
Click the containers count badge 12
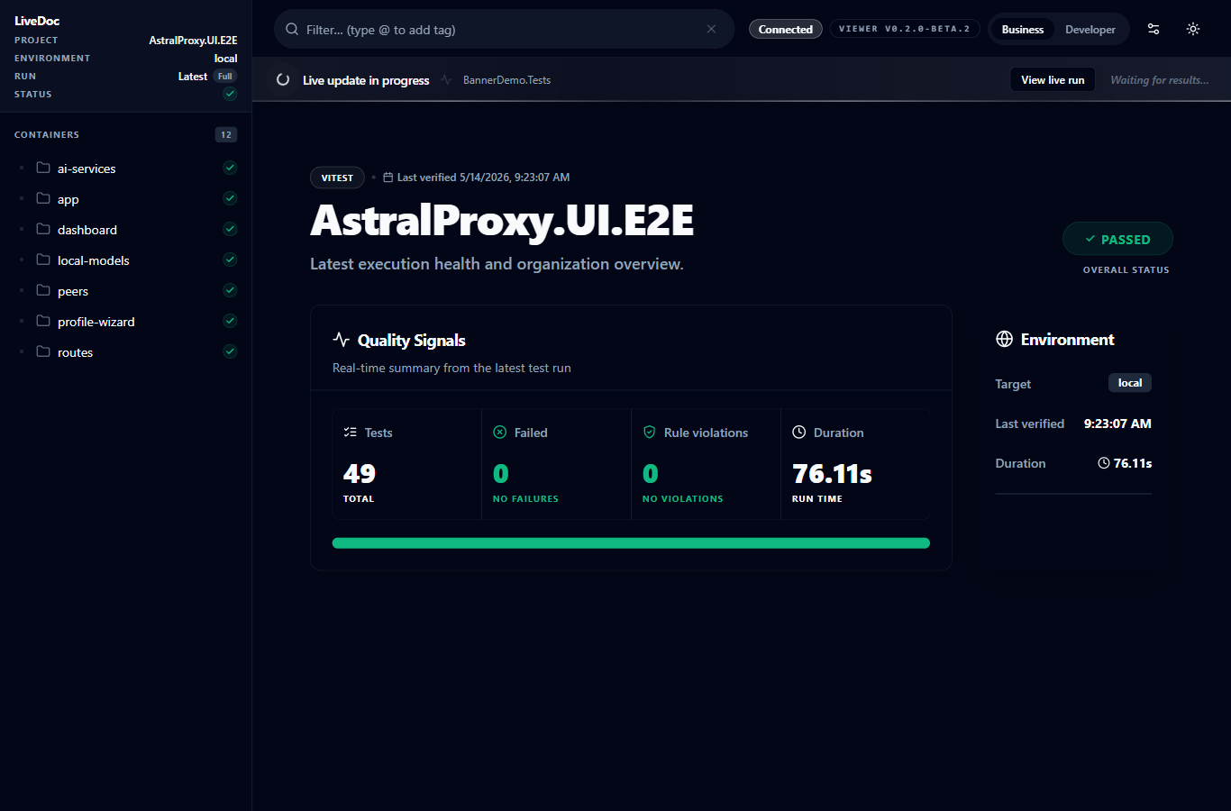click(226, 134)
